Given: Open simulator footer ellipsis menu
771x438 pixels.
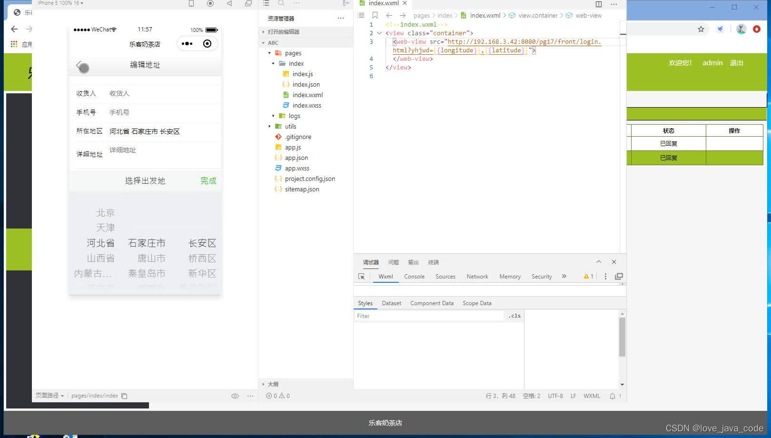Looking at the screenshot, I should tap(250, 396).
